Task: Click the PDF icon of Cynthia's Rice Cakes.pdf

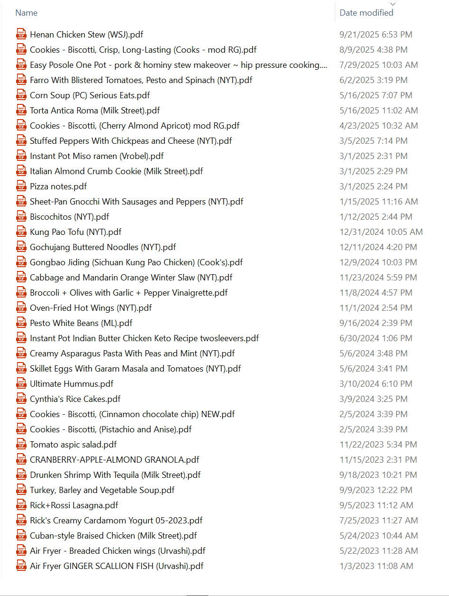Action: tap(21, 399)
